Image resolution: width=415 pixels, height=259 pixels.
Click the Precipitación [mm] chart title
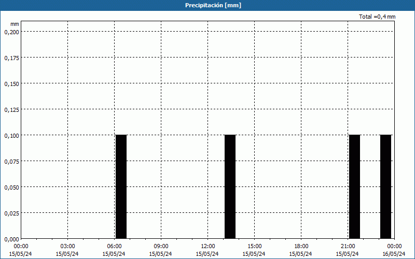point(213,5)
